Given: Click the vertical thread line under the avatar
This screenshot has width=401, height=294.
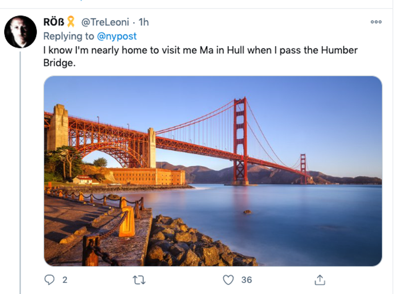Looking at the screenshot, I should point(20,164).
